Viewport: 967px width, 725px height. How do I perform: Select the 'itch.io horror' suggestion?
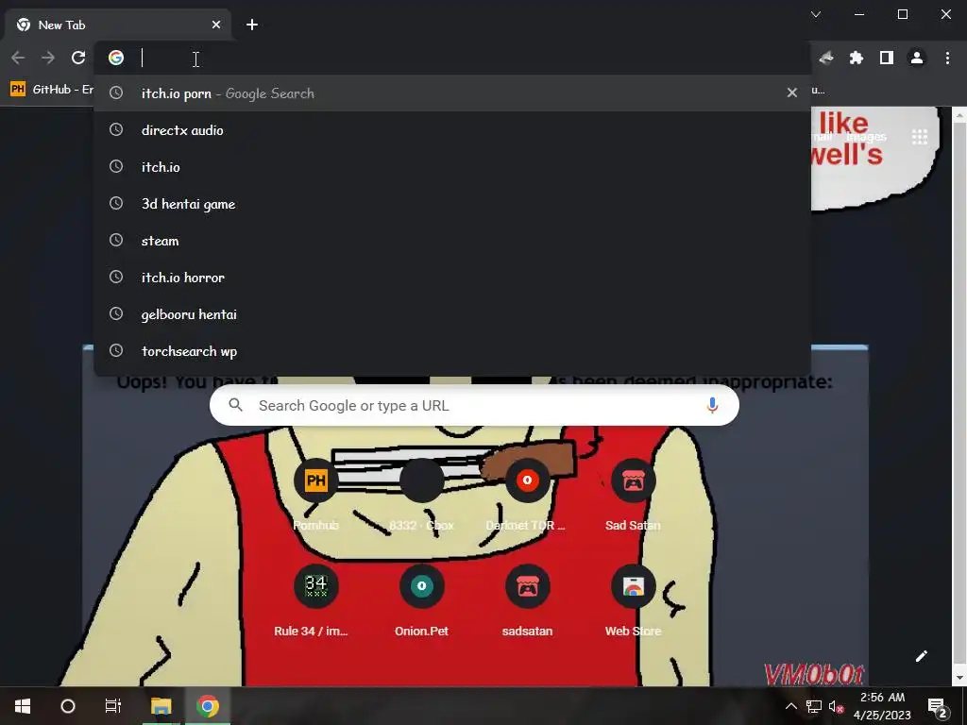click(x=452, y=278)
